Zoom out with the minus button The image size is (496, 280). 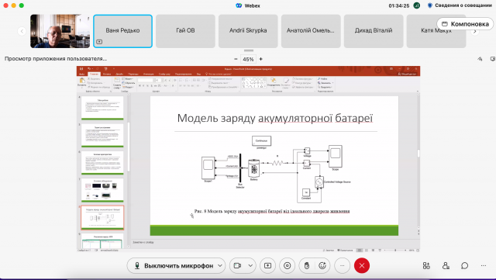236,59
